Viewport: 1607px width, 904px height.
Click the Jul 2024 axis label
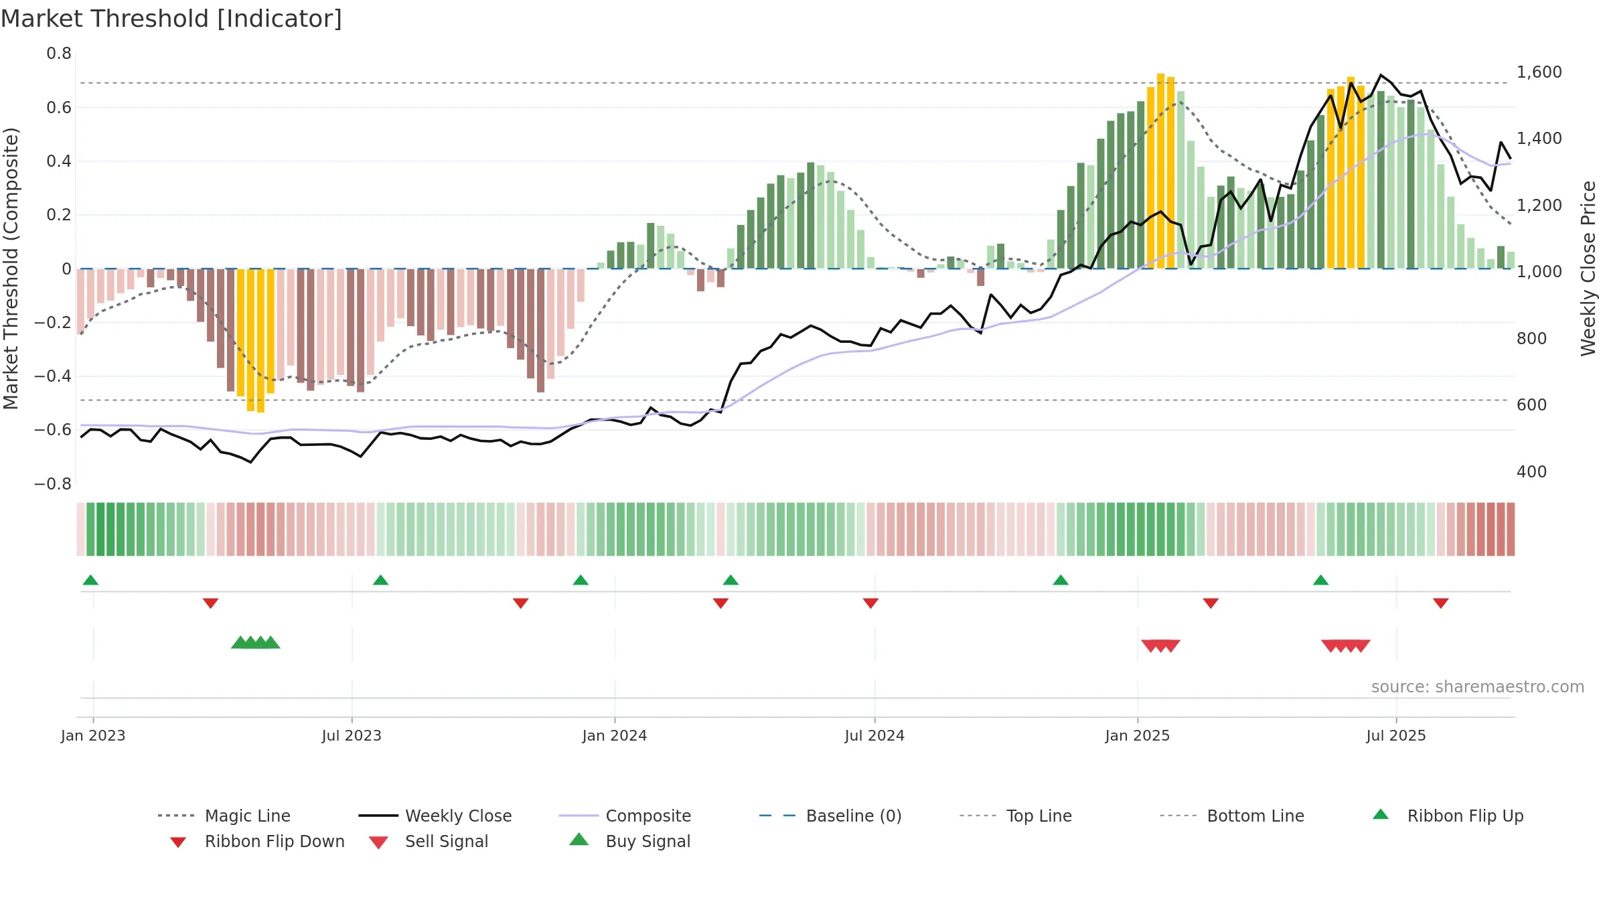pos(874,735)
